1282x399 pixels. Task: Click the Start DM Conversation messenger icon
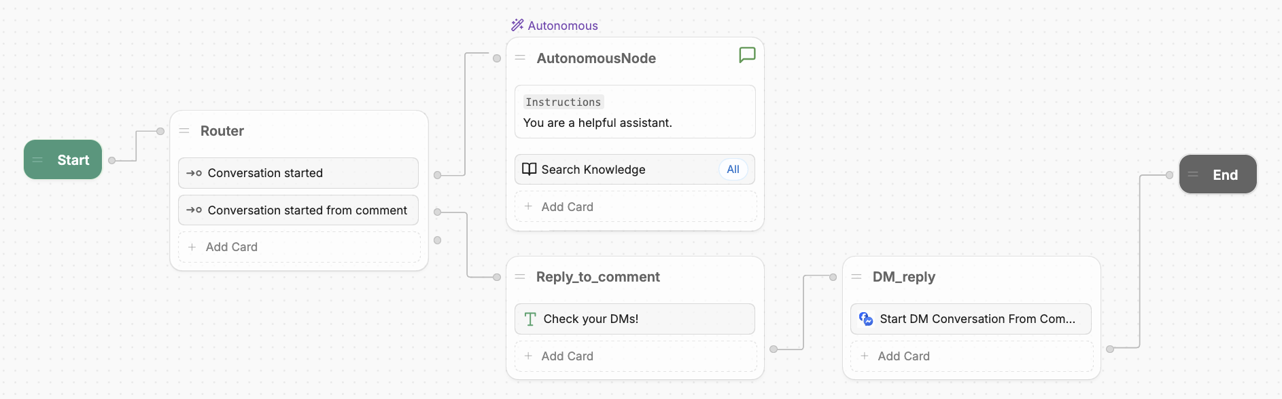(866, 318)
